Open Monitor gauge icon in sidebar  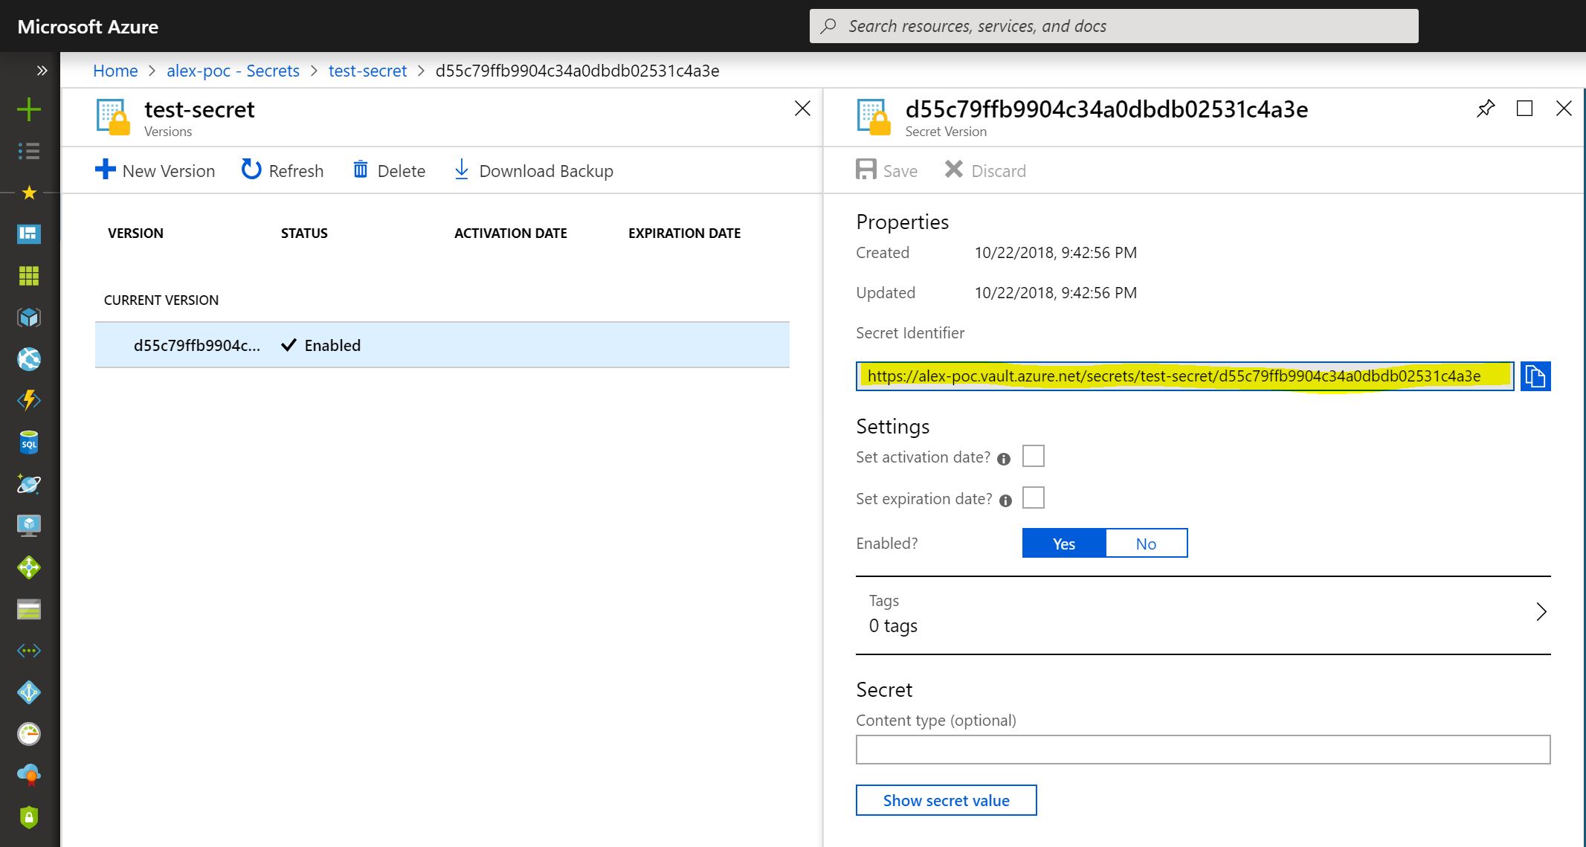coord(29,734)
